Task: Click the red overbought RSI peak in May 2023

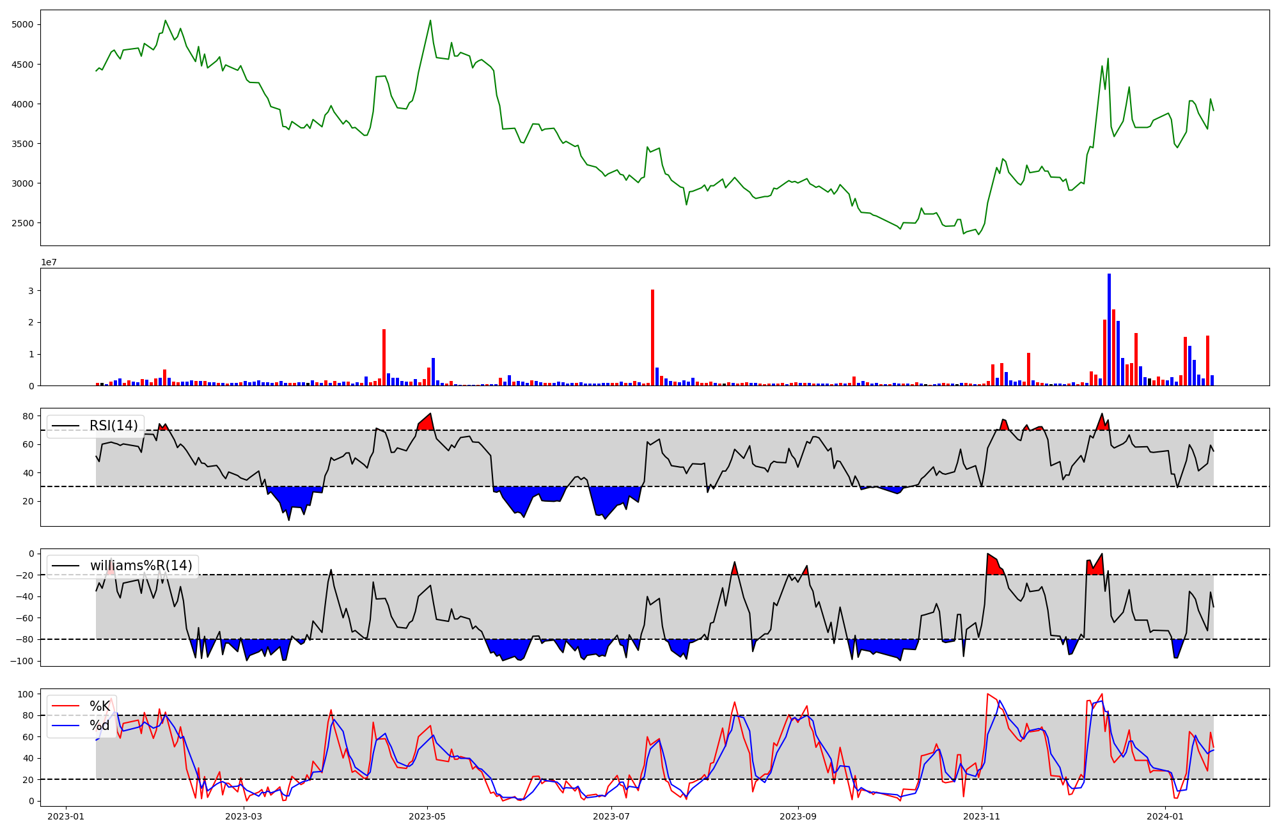Action: tap(427, 423)
